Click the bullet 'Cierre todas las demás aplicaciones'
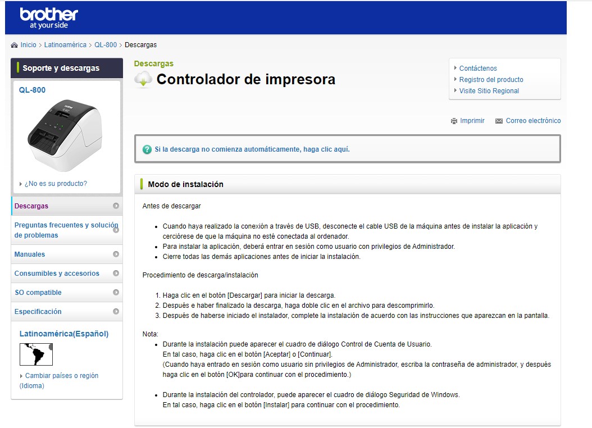 pos(262,257)
